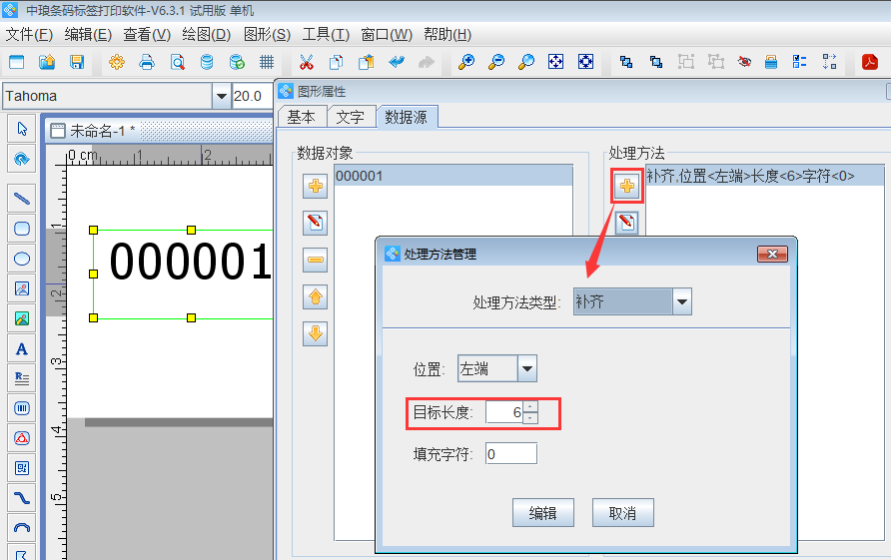
Task: Click the 编辑 button in dialog
Action: coord(542,513)
